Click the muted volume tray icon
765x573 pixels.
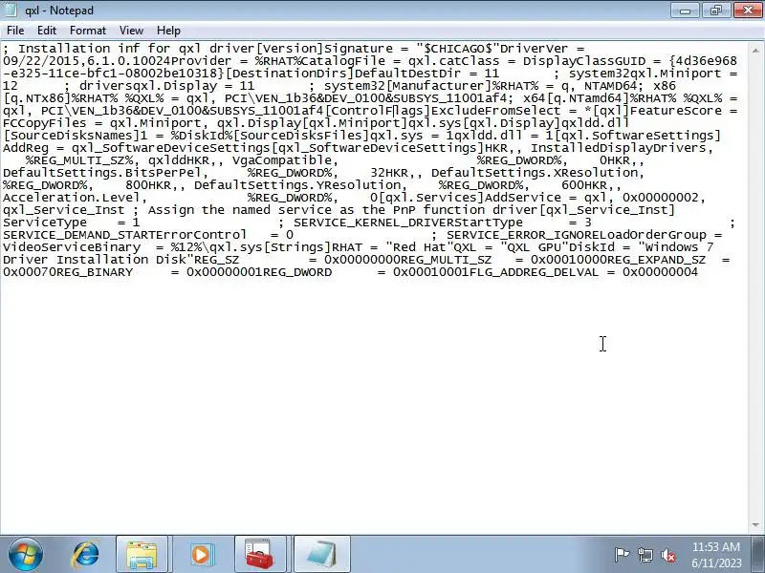click(x=668, y=555)
